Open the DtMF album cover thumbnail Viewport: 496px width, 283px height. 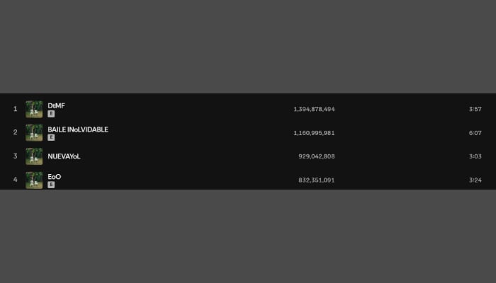(34, 109)
